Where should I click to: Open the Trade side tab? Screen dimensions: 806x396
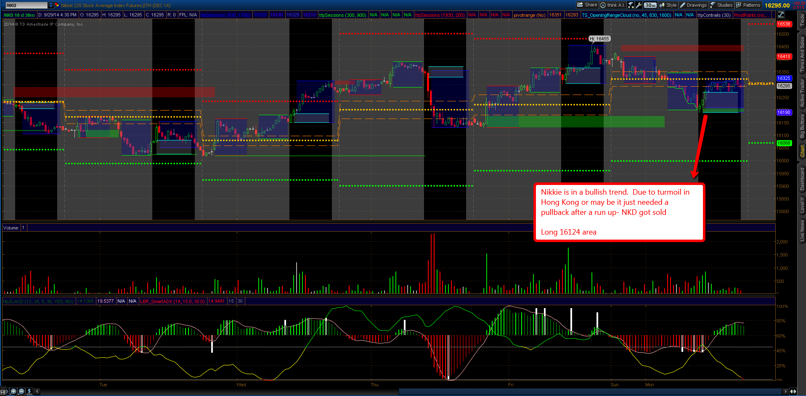[802, 20]
